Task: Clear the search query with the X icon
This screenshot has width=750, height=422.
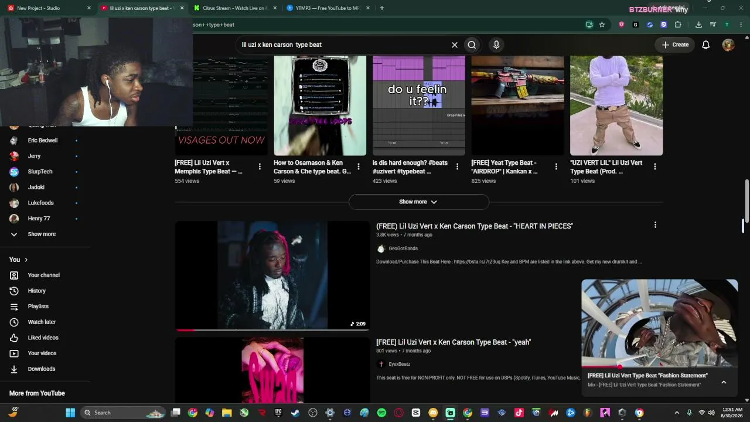Action: [454, 45]
